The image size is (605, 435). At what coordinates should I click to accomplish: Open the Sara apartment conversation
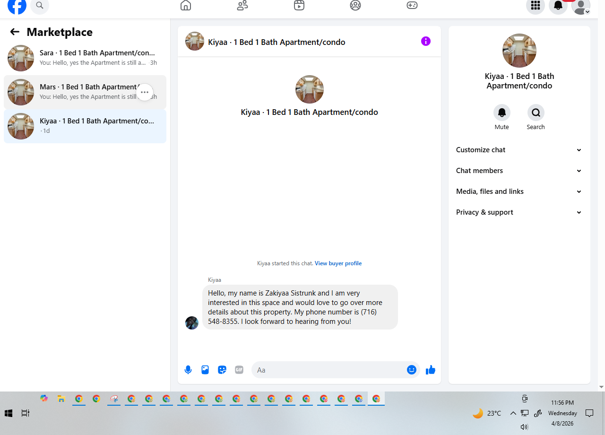pos(85,58)
